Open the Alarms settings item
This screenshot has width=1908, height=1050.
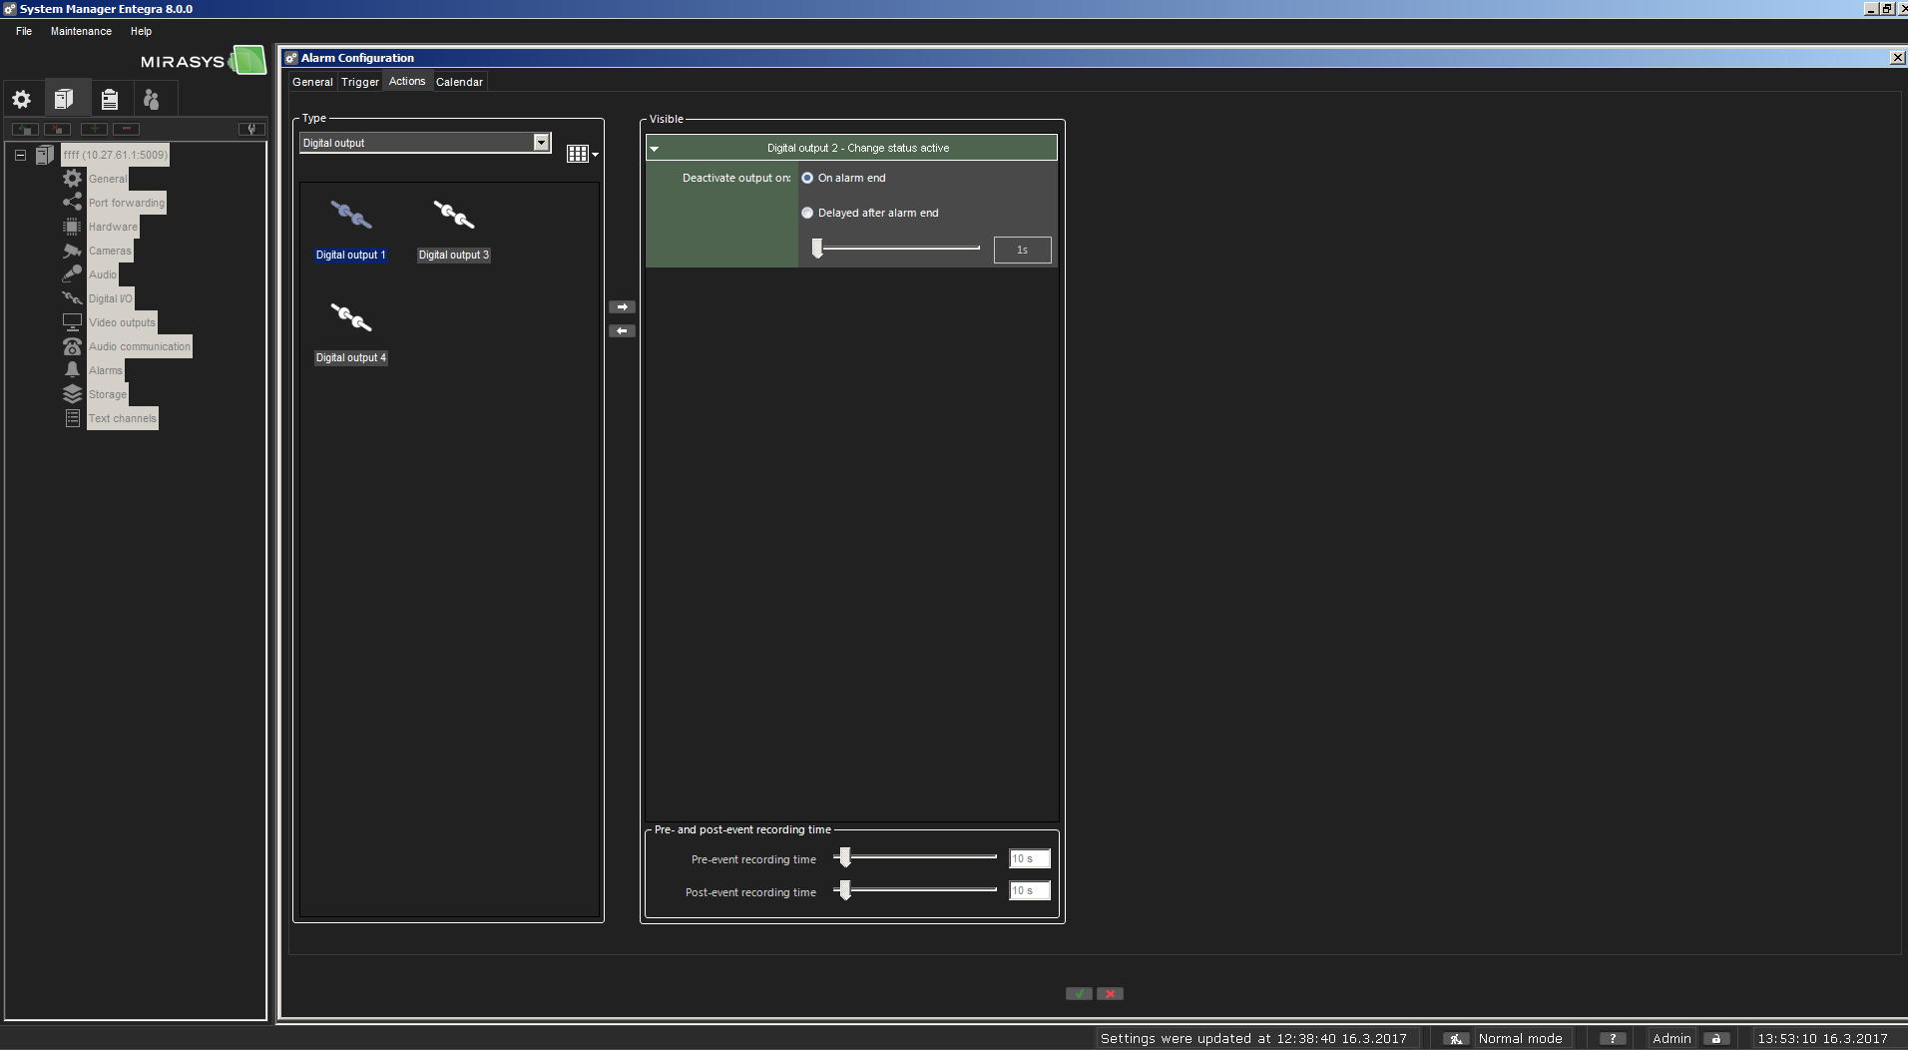click(105, 371)
